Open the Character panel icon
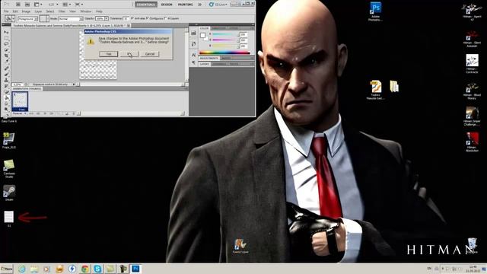The image size is (487, 274). (x=193, y=55)
